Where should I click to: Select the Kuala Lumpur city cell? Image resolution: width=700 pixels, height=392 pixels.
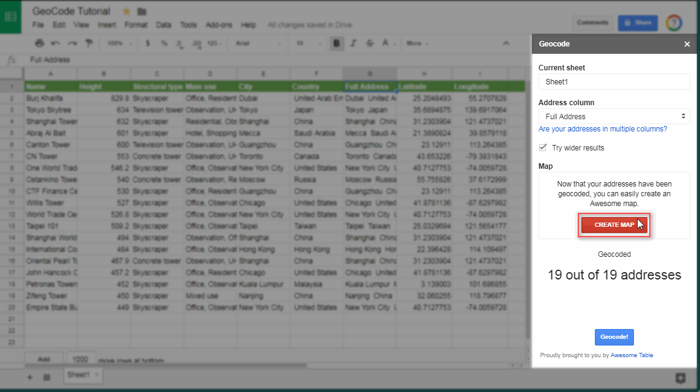click(263, 284)
